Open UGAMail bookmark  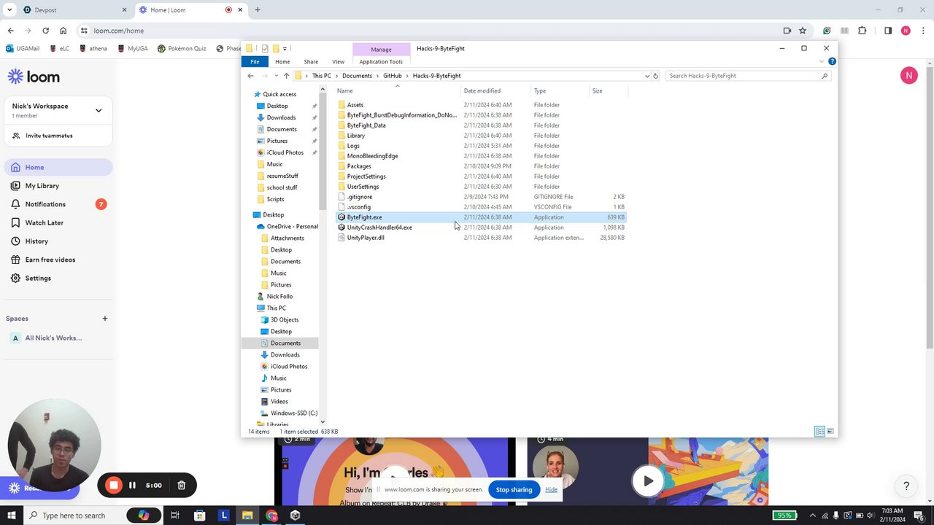[23, 49]
